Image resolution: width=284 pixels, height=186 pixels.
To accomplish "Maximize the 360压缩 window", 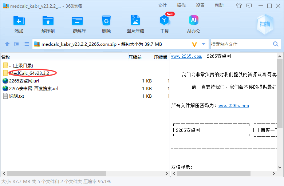I will point(269,6).
